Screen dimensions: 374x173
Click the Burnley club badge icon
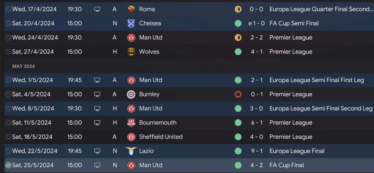tap(131, 94)
